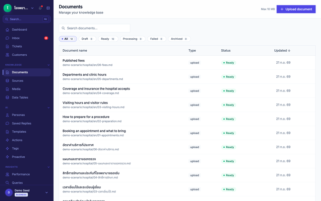Viewport: 321px width, 201px height.
Task: Select the All filter tab
Action: tap(68, 39)
